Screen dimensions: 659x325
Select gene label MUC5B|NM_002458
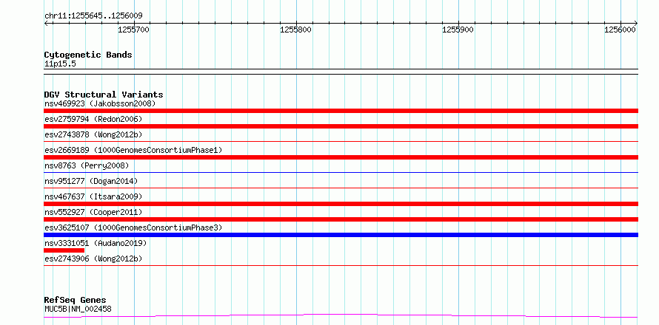78,309
